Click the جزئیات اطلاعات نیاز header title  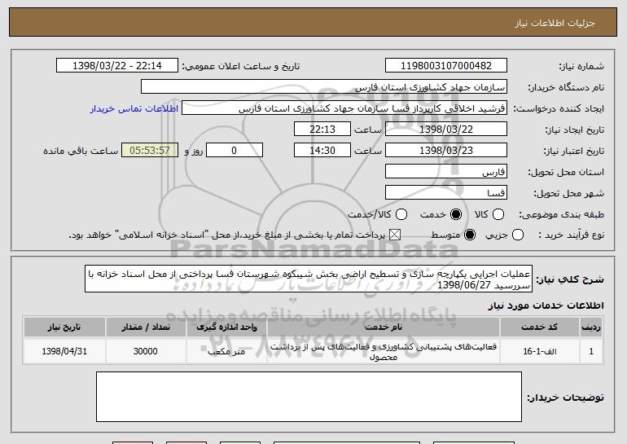pos(555,23)
